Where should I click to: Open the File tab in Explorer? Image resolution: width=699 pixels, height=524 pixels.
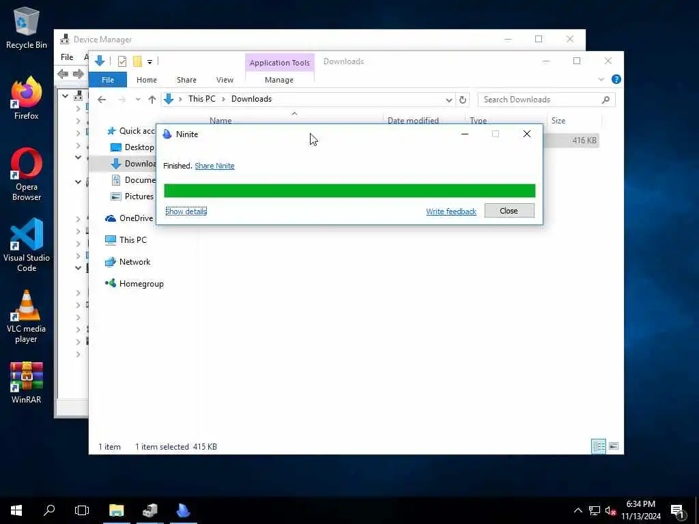[108, 80]
